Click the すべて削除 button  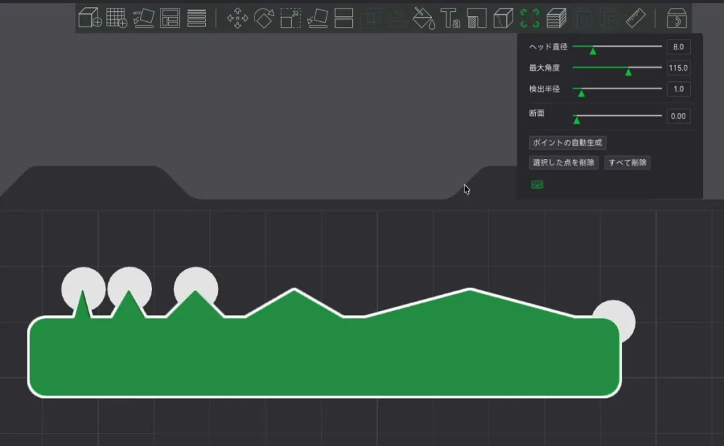click(628, 163)
